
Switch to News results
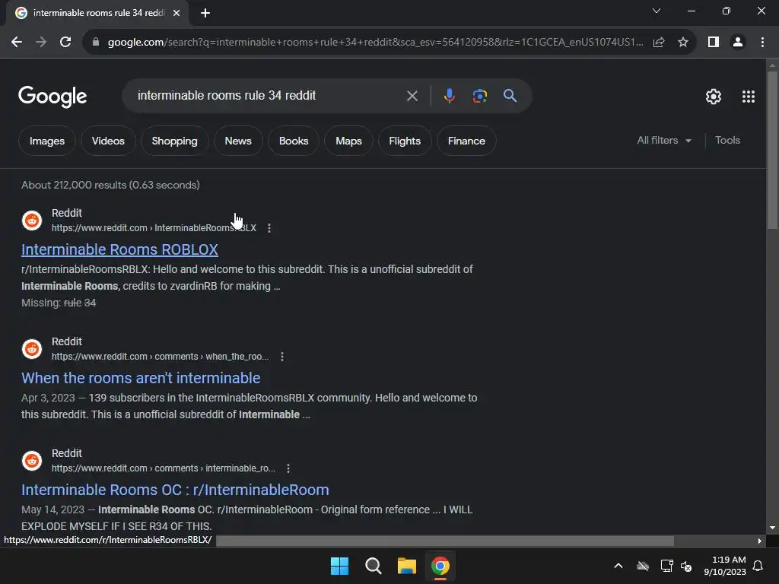(x=238, y=141)
